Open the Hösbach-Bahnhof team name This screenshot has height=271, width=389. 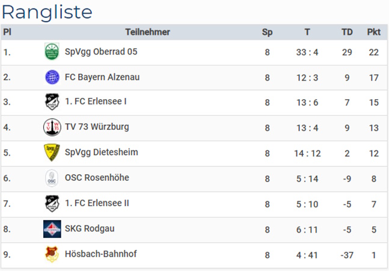[x=101, y=254]
